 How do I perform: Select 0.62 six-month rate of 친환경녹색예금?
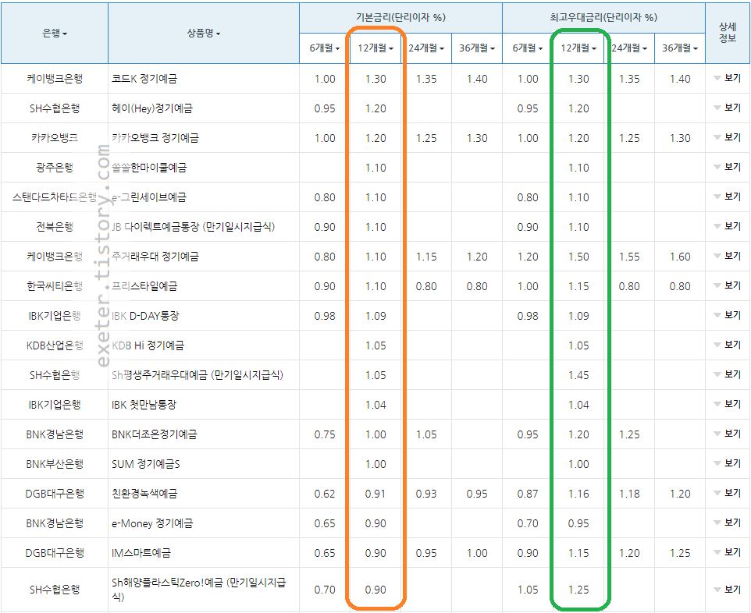(325, 494)
